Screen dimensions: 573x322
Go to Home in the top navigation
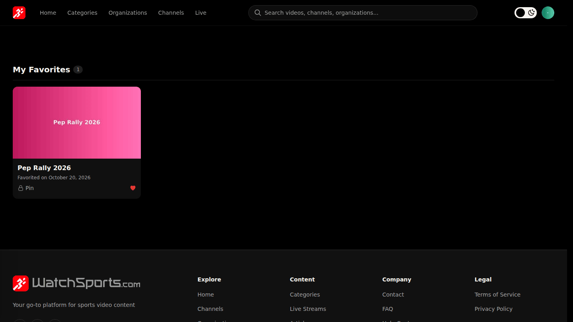click(x=48, y=13)
